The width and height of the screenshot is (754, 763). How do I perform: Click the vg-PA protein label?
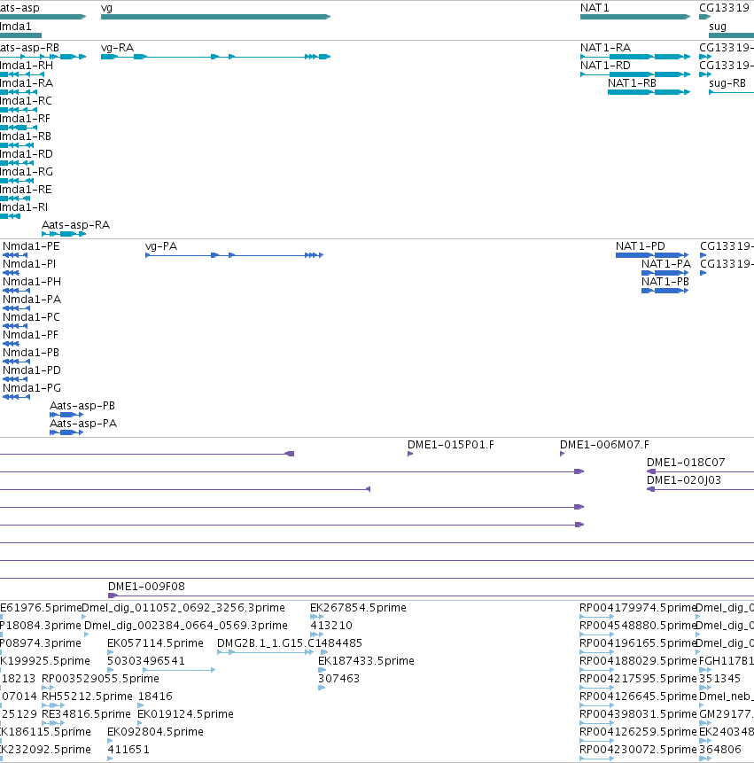[161, 246]
